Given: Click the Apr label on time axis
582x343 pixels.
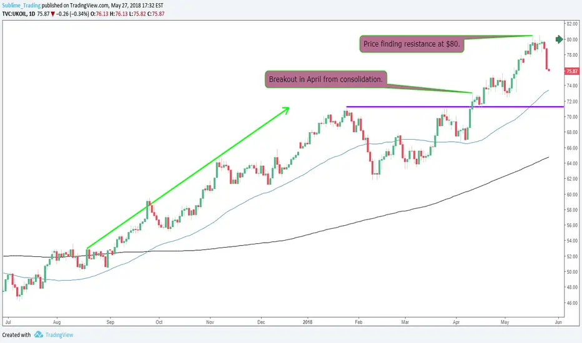Looking at the screenshot, I should [456, 322].
